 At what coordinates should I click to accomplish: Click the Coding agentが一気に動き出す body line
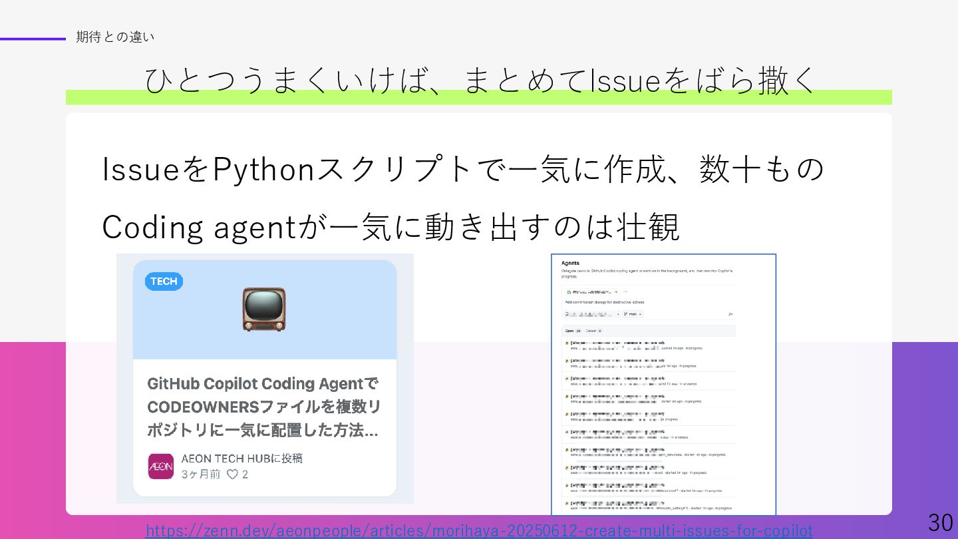[391, 226]
